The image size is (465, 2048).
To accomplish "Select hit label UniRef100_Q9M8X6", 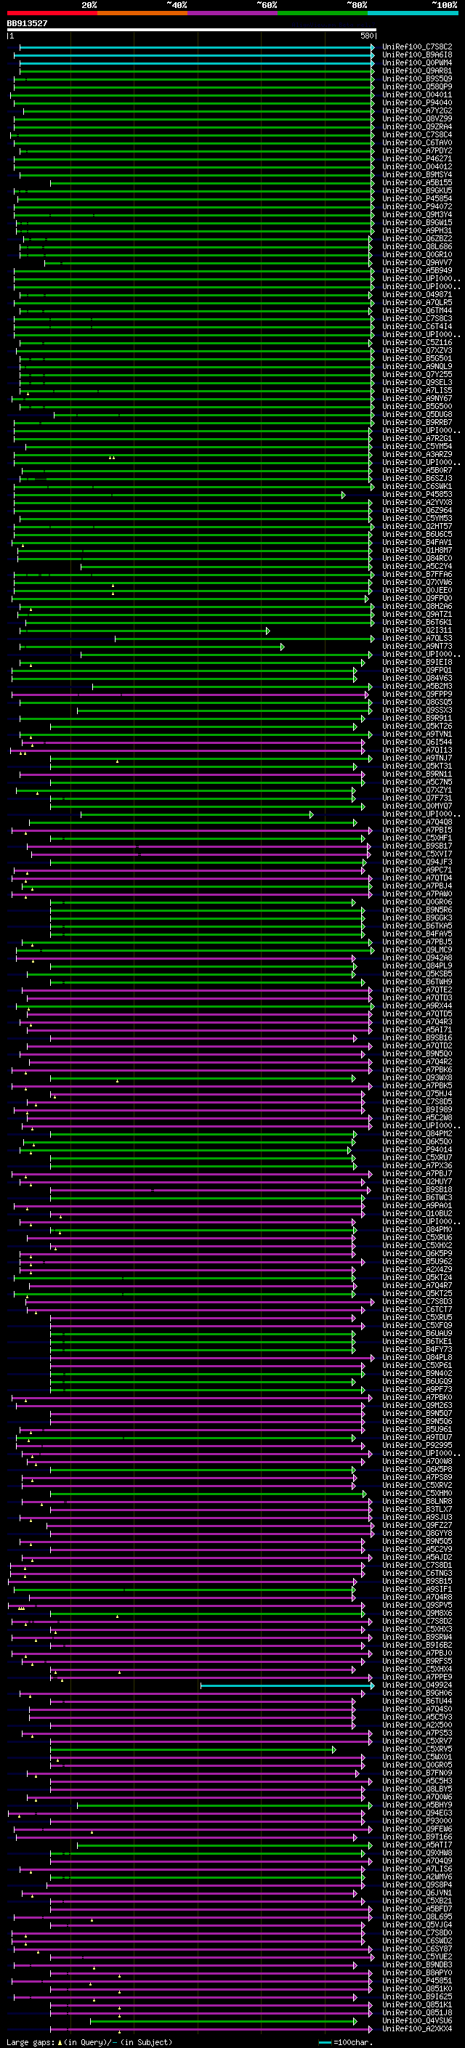I will [x=416, y=1613].
